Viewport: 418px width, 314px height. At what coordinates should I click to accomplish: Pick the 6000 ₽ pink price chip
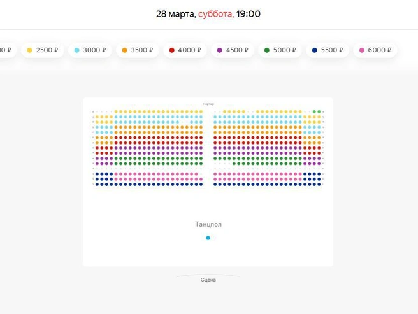(x=375, y=50)
